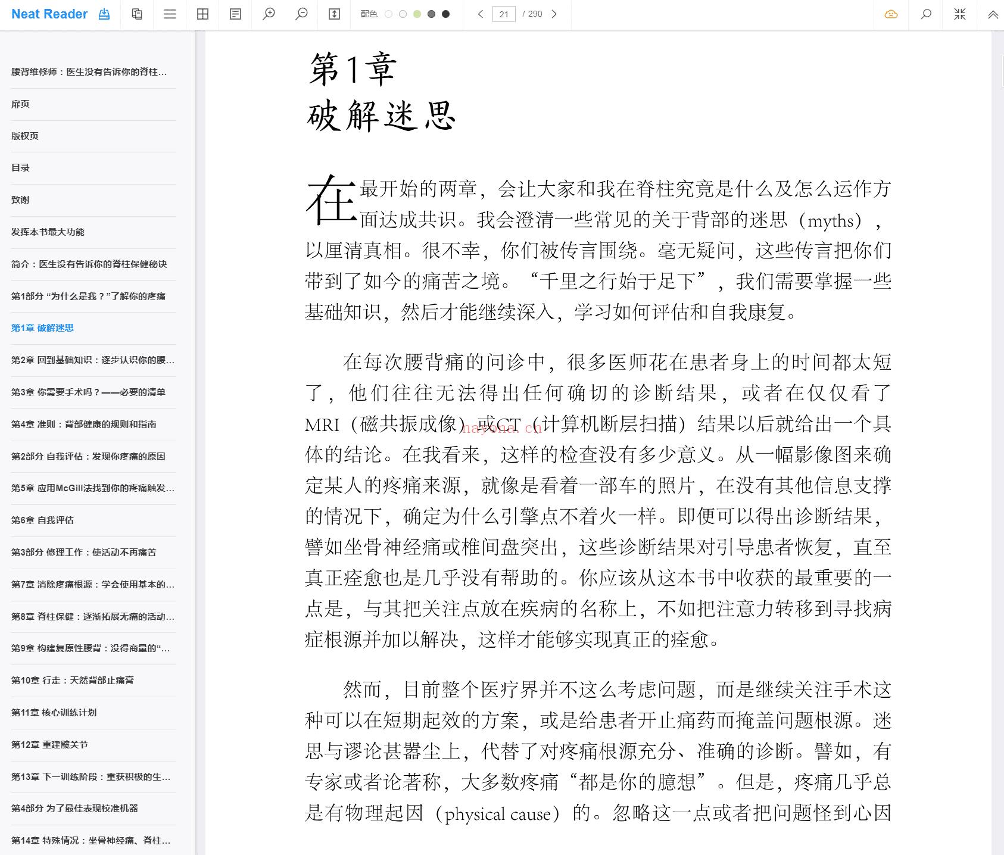Open 第2章 回到基础知识 entry
The height and width of the screenshot is (855, 1004).
click(x=93, y=360)
